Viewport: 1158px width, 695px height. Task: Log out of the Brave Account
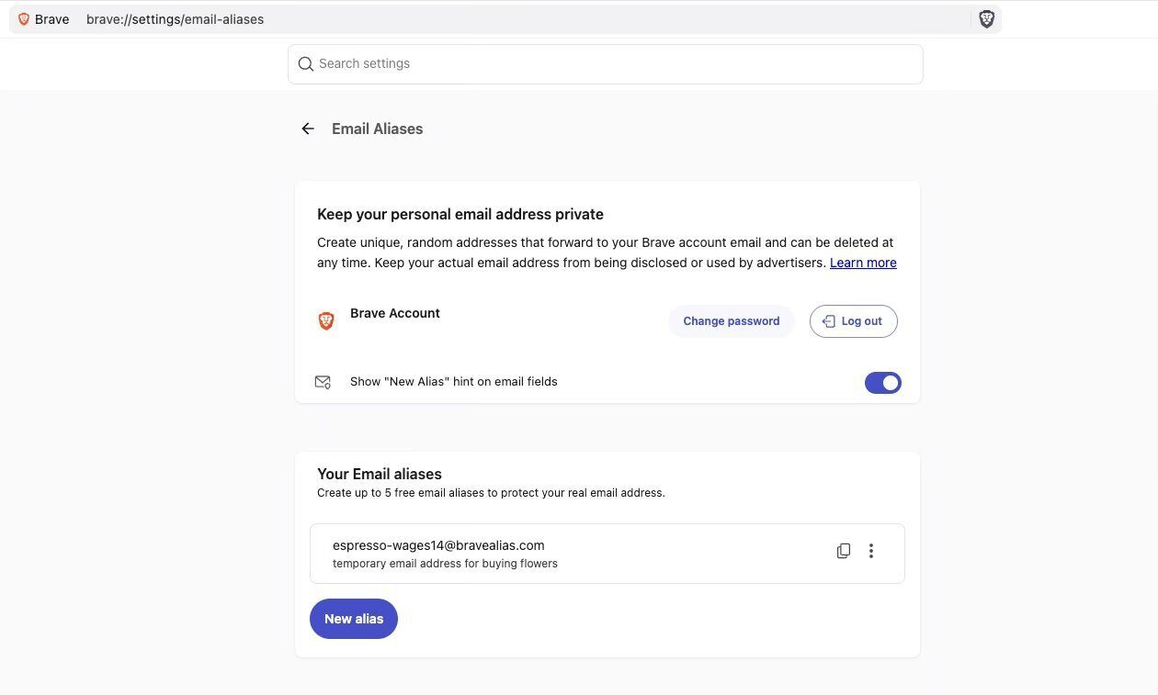coord(853,321)
